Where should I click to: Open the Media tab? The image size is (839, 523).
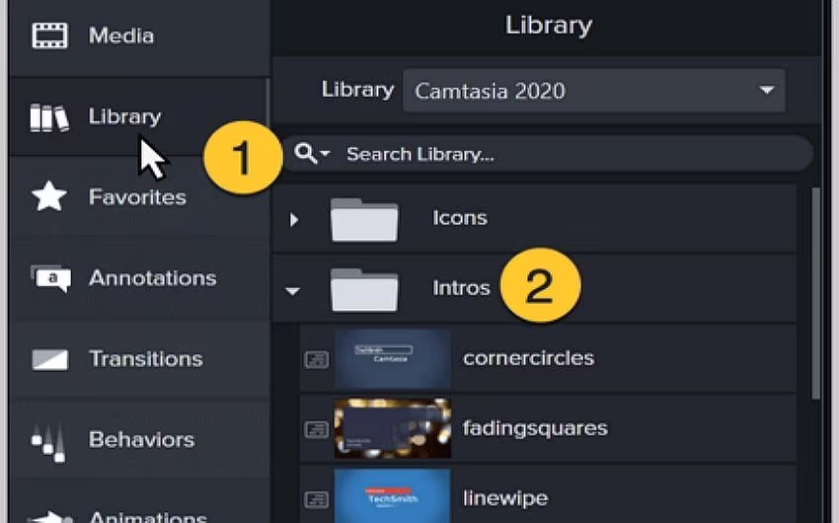139,37
